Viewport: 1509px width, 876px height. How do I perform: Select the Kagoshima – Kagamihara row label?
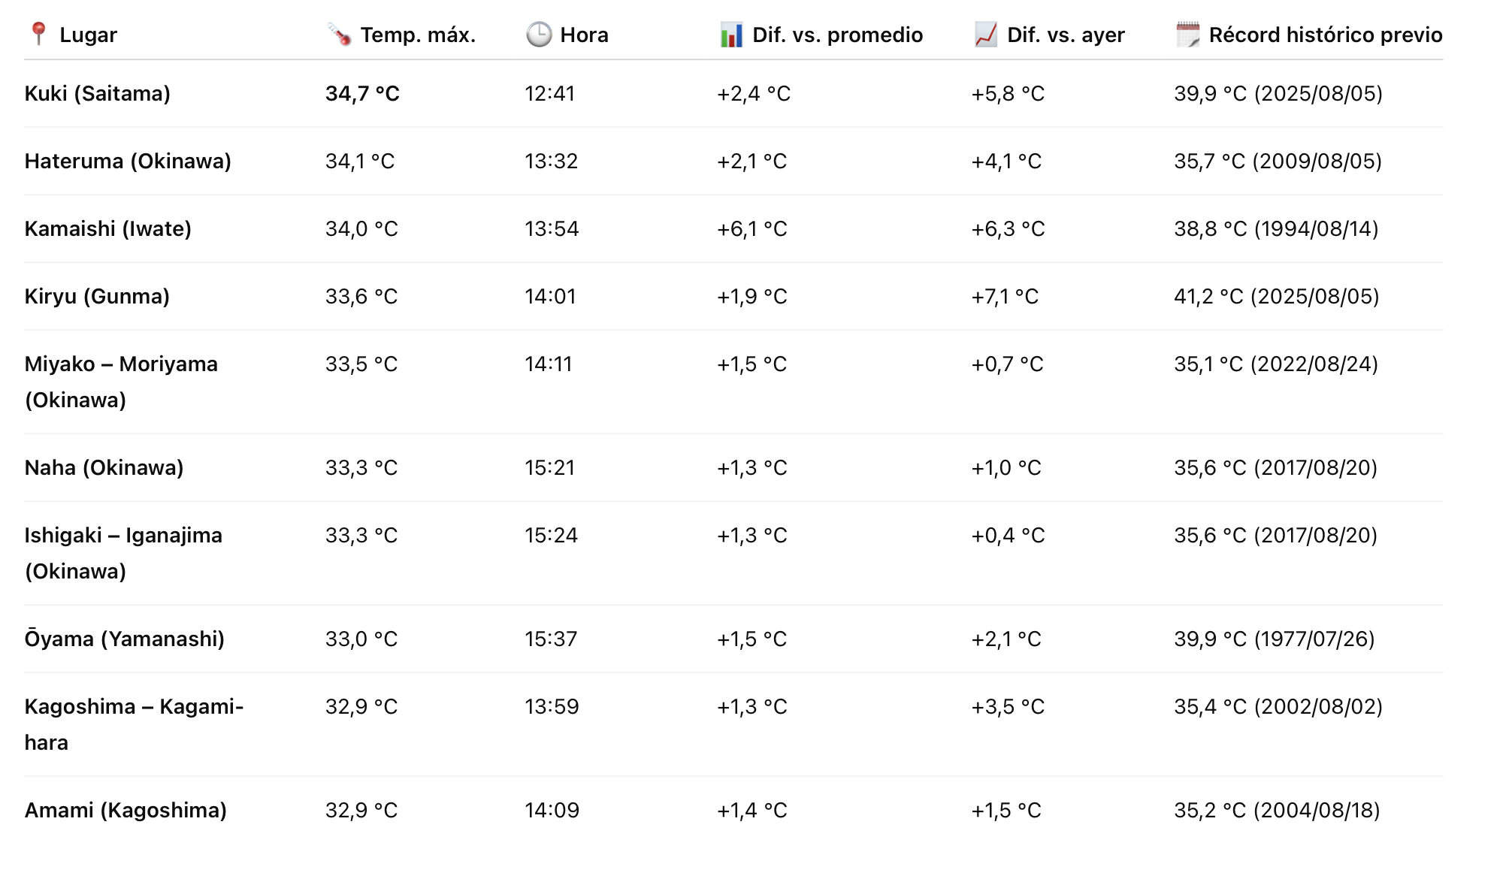coord(134,724)
